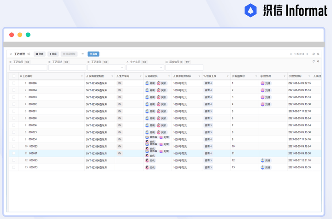This screenshot has height=219, width=332.
Task: Click the HY tag in row 000084
Action: 119,90
